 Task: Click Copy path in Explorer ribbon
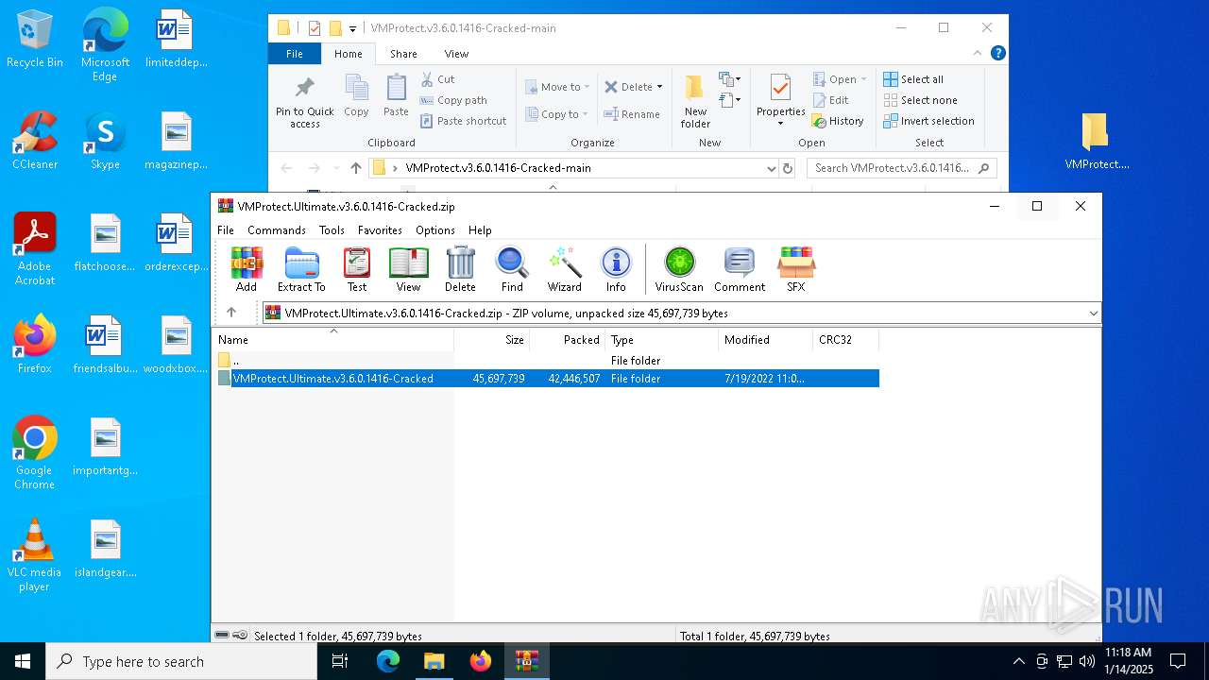coord(454,100)
